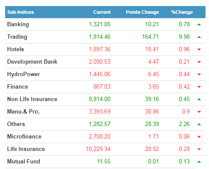This screenshot has height=169, width=209.
Task: Open the Banking sub-index link
Action: pyautogui.click(x=18, y=25)
